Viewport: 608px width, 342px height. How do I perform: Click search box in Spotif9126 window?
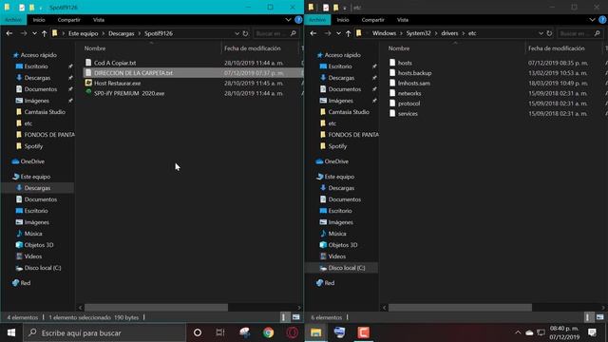tap(276, 34)
